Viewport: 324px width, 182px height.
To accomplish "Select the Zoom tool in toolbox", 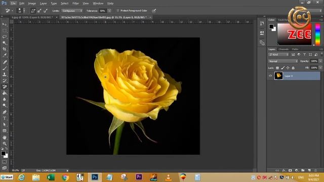I will (5, 144).
